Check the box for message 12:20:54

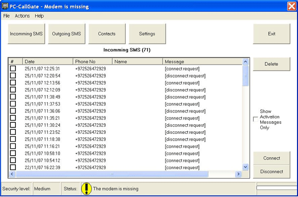coord(13,76)
